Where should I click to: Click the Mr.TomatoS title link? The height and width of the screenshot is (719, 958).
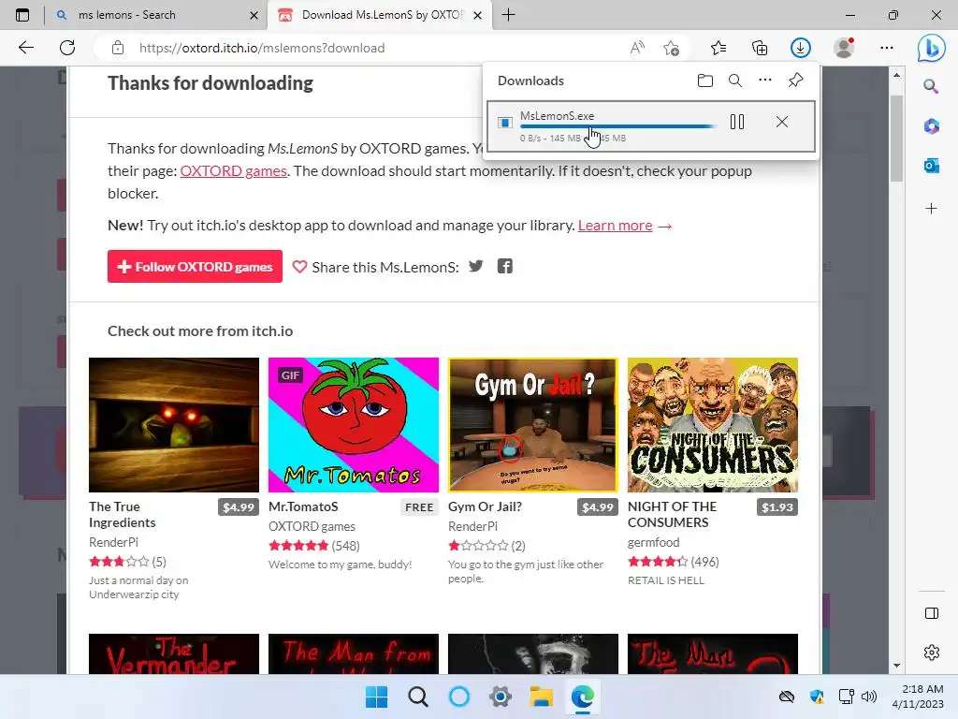303,506
